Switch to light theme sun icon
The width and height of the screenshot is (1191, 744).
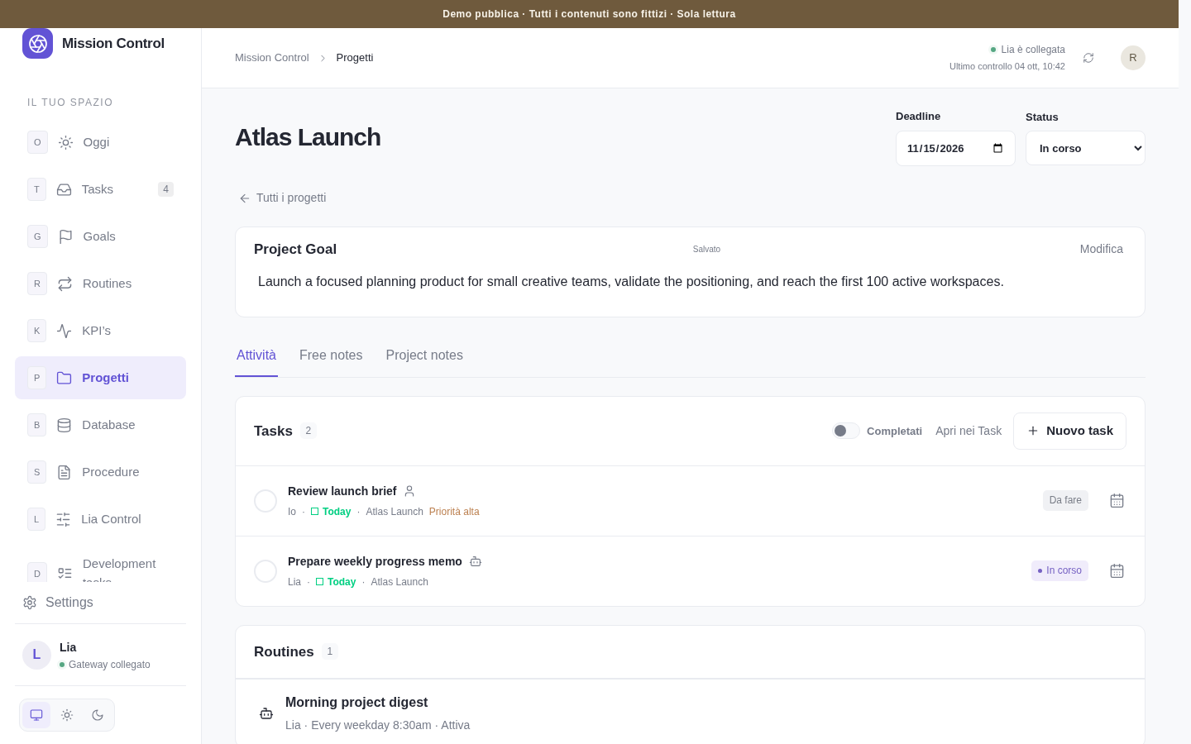coord(67,715)
